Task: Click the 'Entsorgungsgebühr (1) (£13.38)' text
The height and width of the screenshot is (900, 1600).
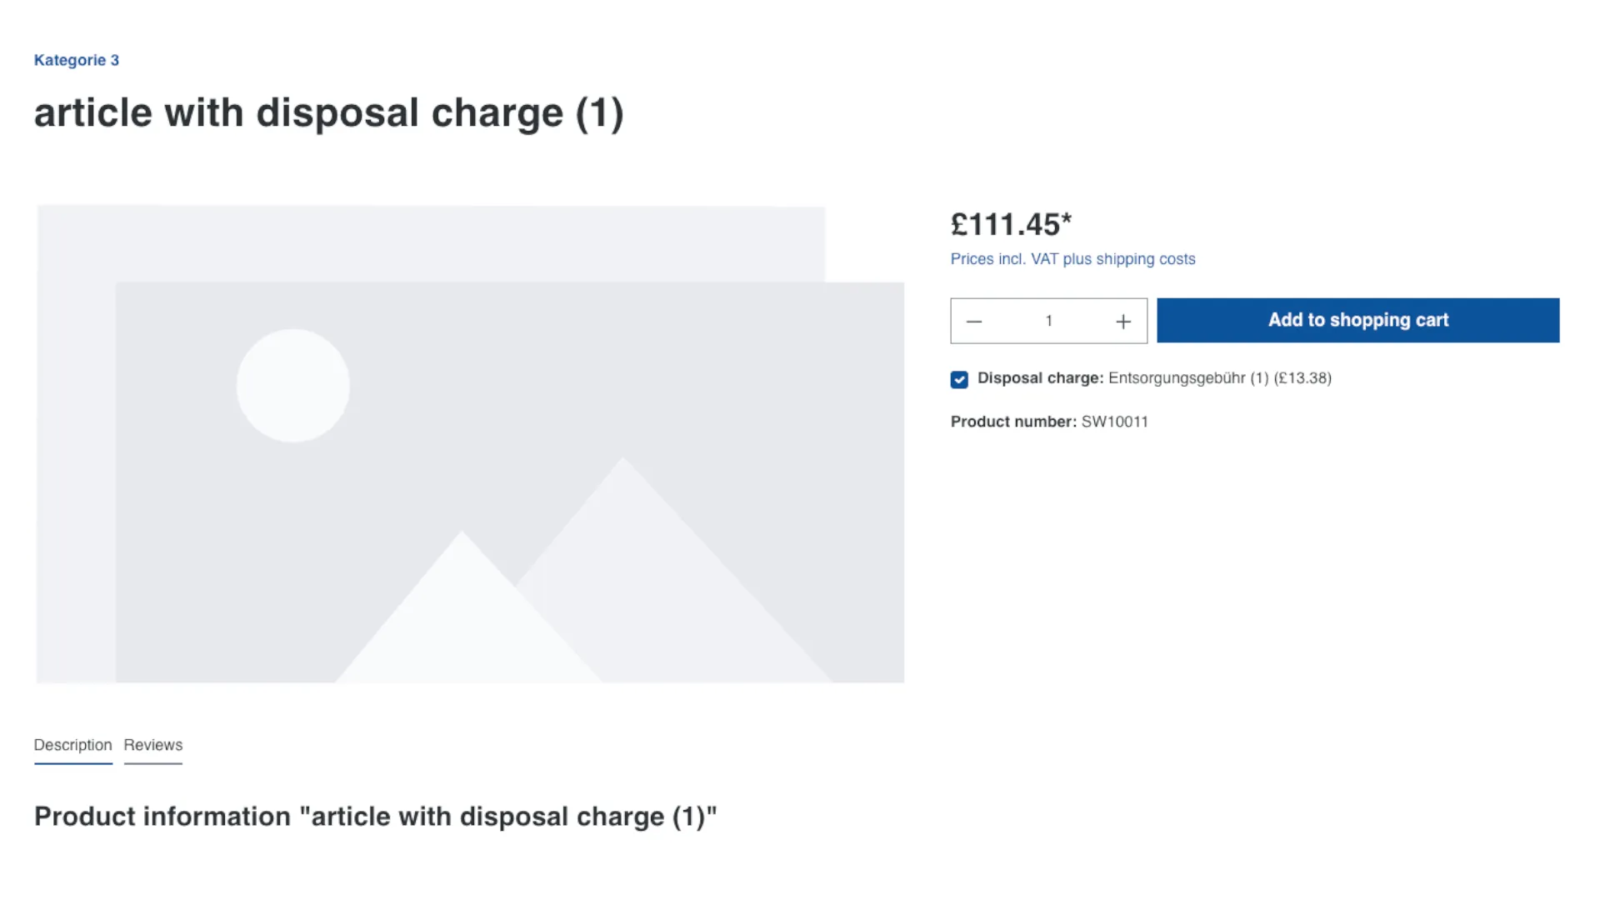Action: pyautogui.click(x=1219, y=378)
